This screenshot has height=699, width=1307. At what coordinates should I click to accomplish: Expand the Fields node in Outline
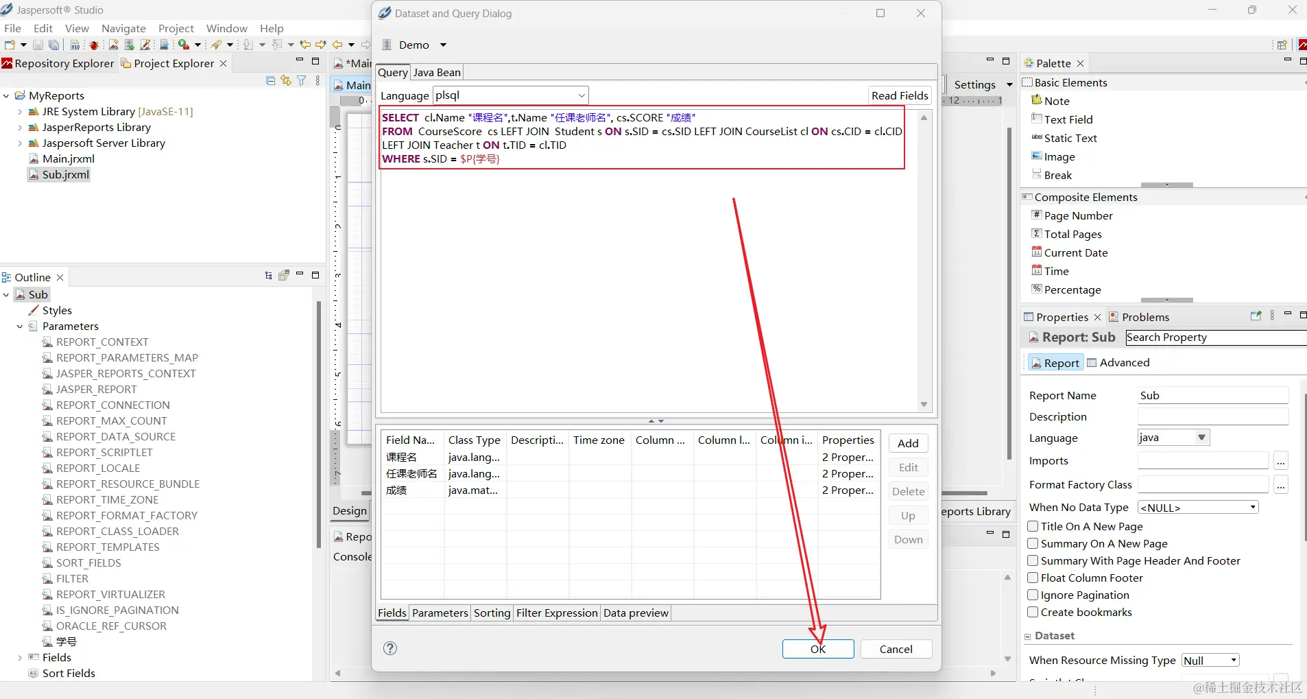click(x=20, y=658)
